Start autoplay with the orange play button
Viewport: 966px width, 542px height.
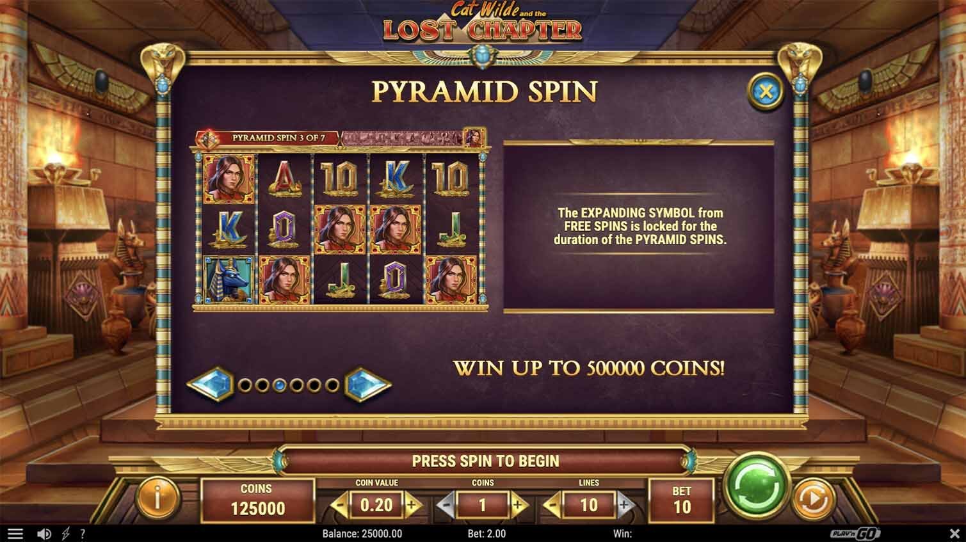pos(813,499)
